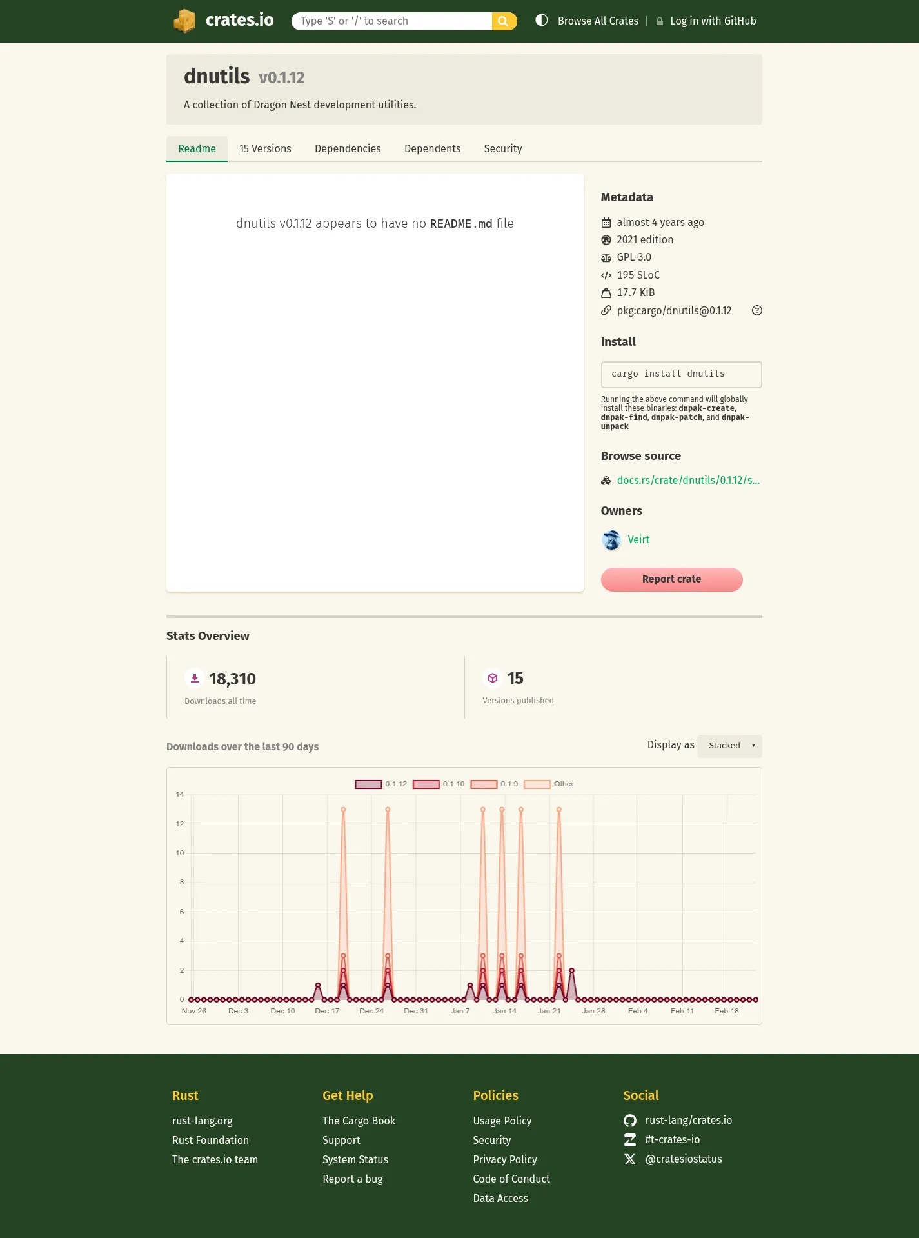Viewport: 919px width, 1238px height.
Task: Open System Status footer link
Action: coord(355,1160)
